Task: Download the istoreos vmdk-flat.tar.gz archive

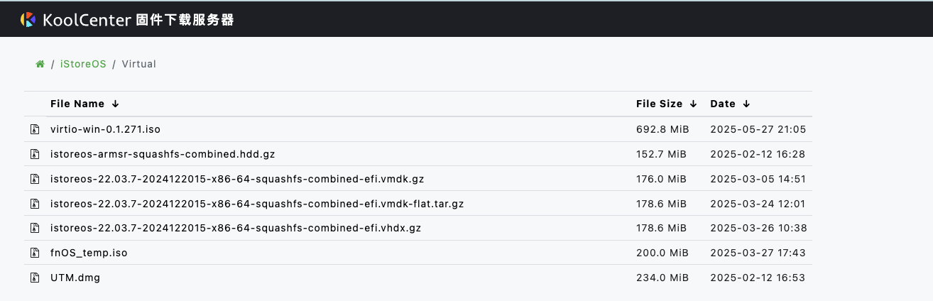Action: click(257, 204)
